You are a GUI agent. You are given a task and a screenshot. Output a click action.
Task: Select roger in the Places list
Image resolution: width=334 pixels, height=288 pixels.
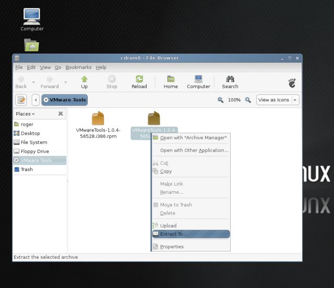tap(40, 124)
